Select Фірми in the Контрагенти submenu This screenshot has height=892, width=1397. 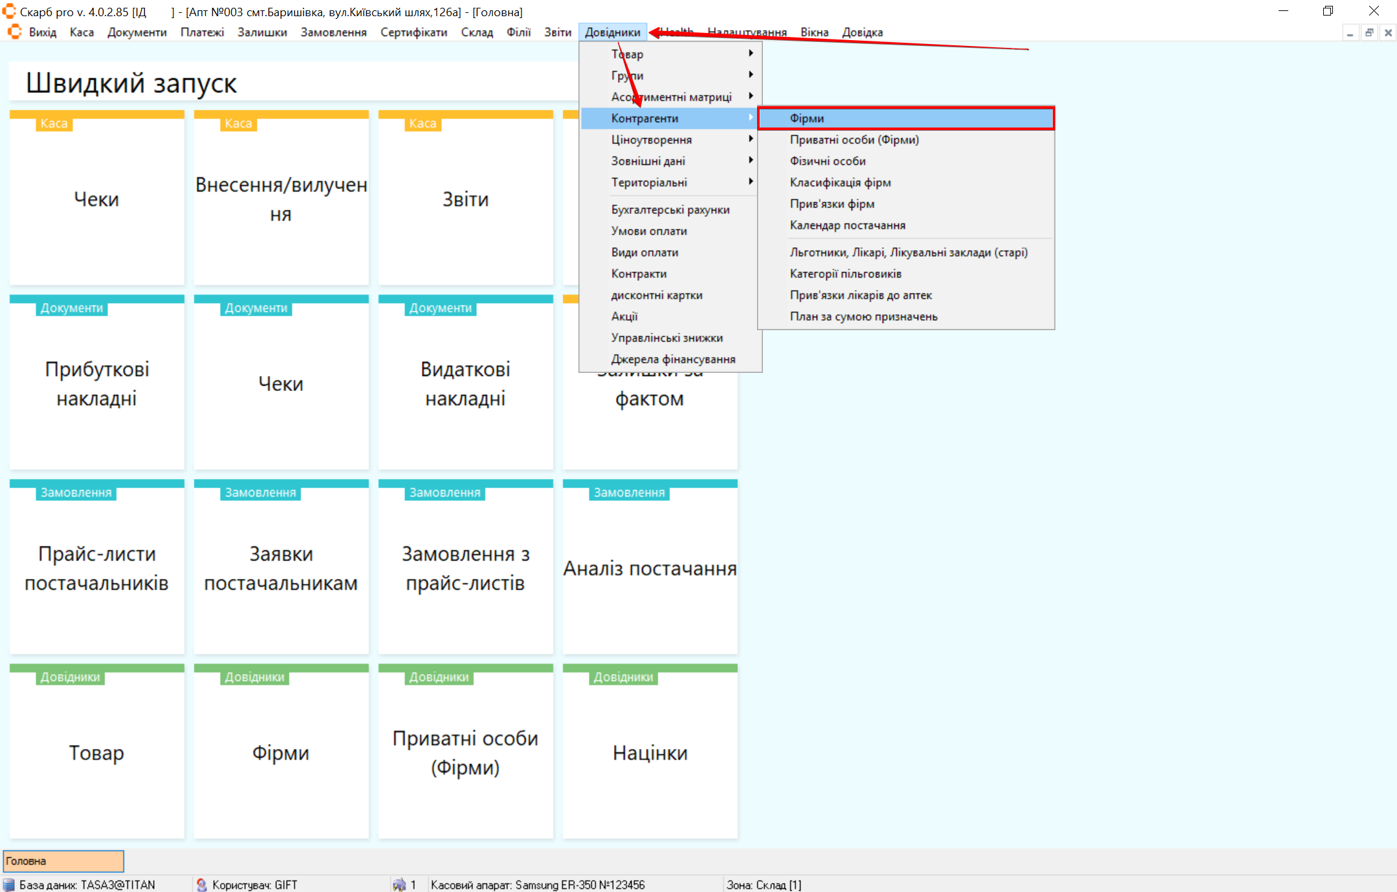pos(905,118)
